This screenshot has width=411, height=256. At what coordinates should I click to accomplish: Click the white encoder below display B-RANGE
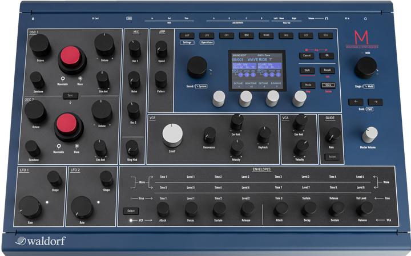click(299, 99)
